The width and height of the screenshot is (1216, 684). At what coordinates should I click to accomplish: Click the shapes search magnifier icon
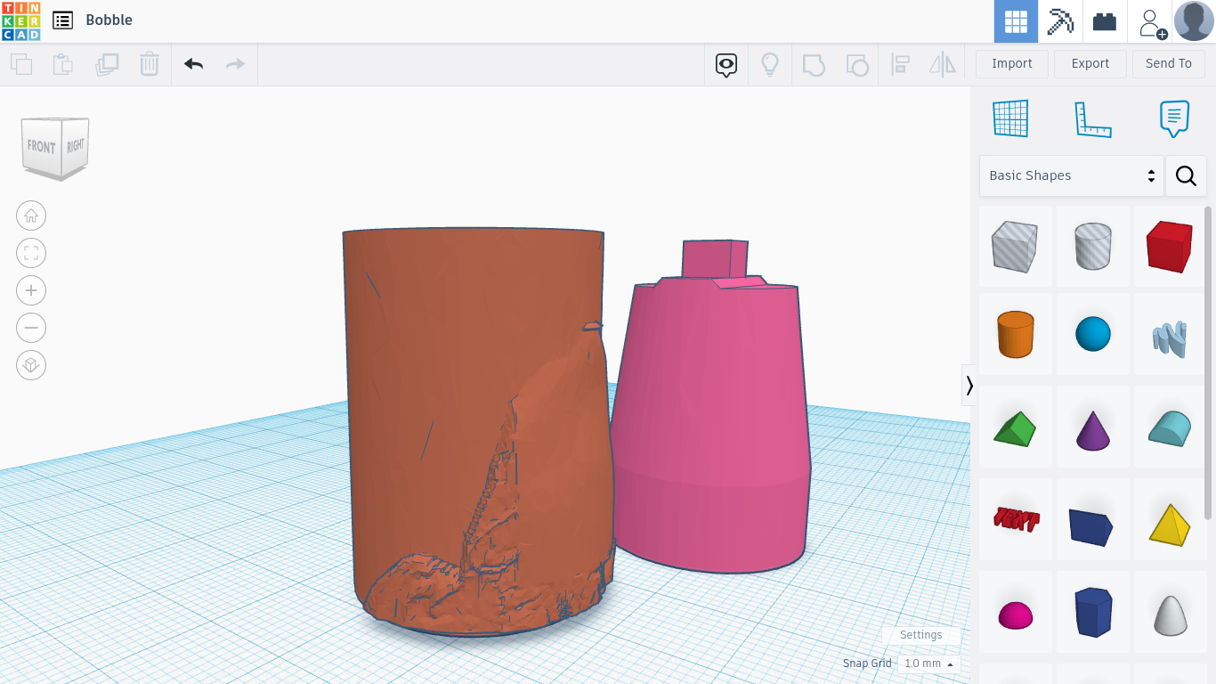point(1186,175)
